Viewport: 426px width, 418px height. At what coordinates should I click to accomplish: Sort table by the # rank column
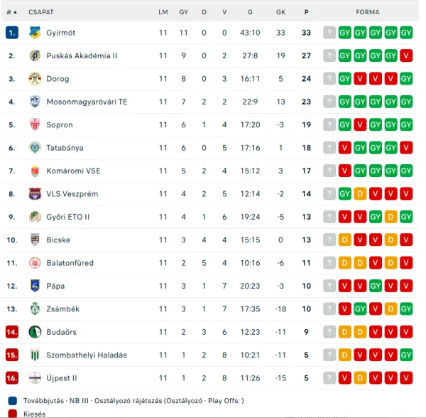11,12
